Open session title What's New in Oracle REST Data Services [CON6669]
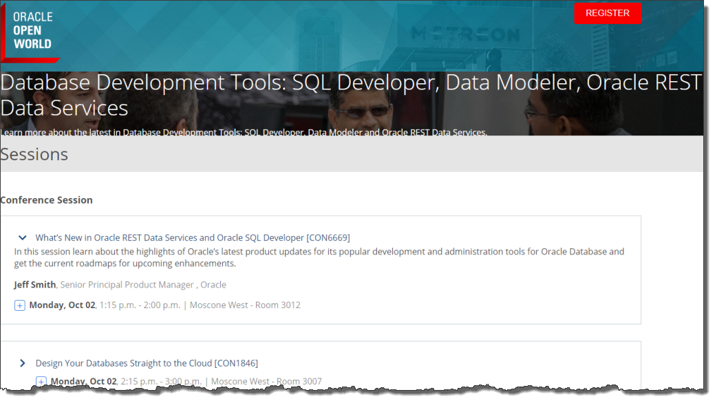This screenshot has width=715, height=401. click(x=193, y=237)
